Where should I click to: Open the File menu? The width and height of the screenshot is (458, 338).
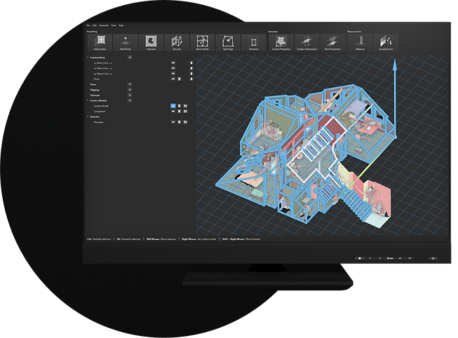(88, 25)
